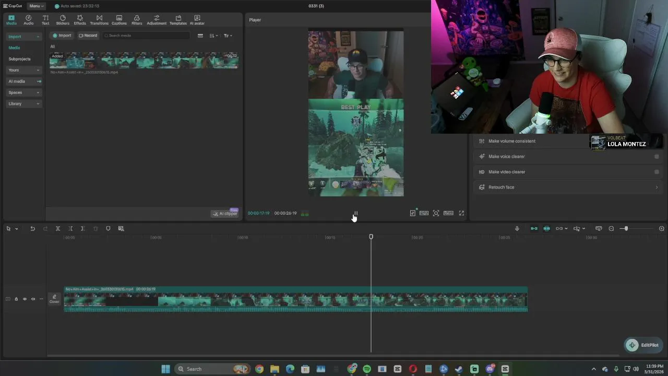The height and width of the screenshot is (376, 668).
Task: Open the Stickers panel
Action: 63,20
